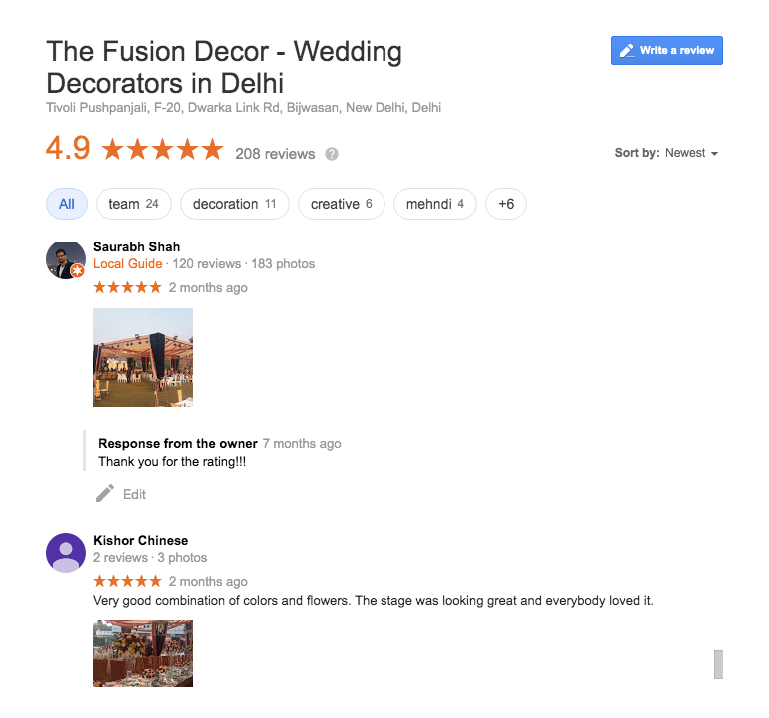Open the Sort by Newest dropdown

tap(667, 153)
